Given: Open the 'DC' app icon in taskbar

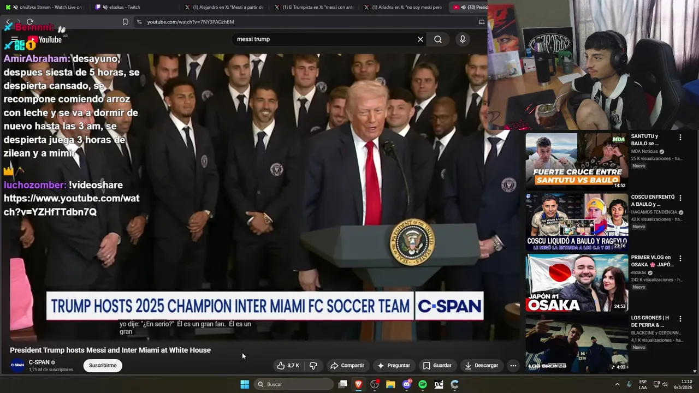Looking at the screenshot, I should click(x=439, y=384).
